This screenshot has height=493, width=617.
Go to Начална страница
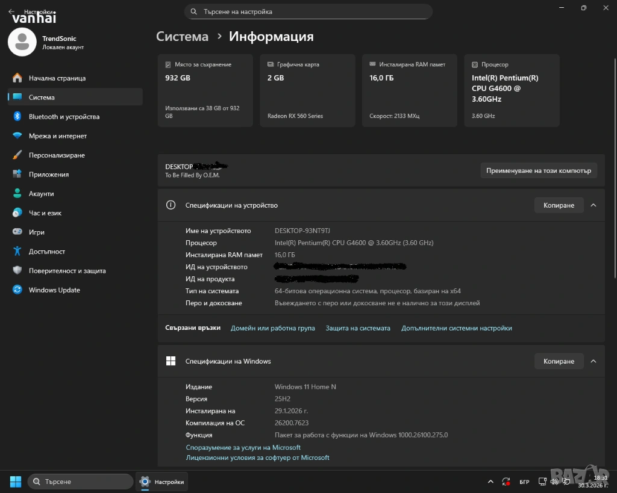pos(57,78)
